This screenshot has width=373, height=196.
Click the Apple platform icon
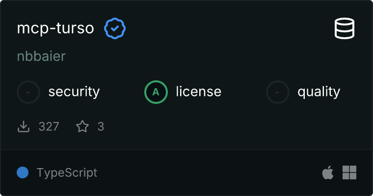(327, 172)
